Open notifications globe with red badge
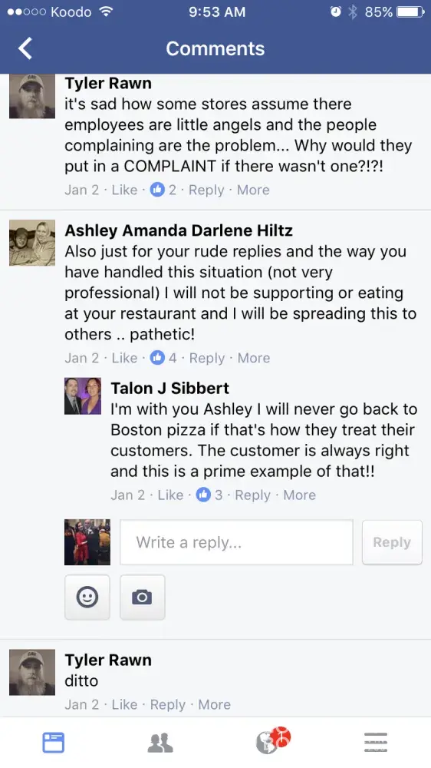Image resolution: width=431 pixels, height=768 pixels. click(x=273, y=740)
